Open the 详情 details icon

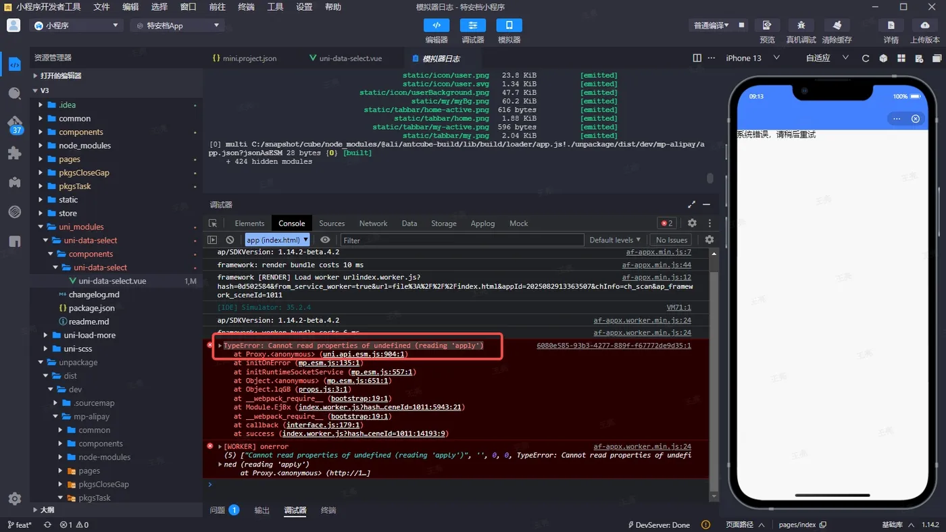click(891, 25)
